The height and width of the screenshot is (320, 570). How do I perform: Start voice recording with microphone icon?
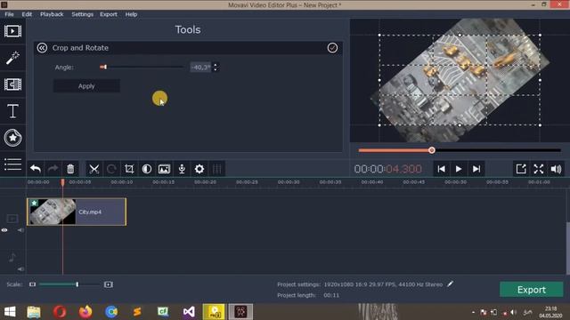tap(182, 169)
